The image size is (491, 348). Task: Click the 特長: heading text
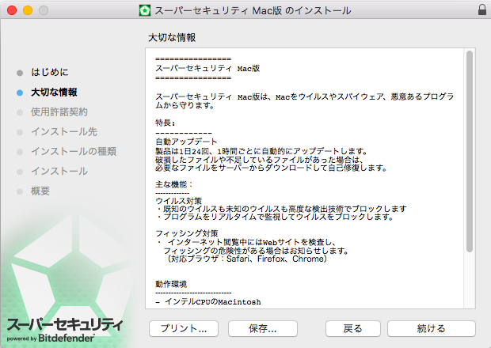pyautogui.click(x=166, y=123)
